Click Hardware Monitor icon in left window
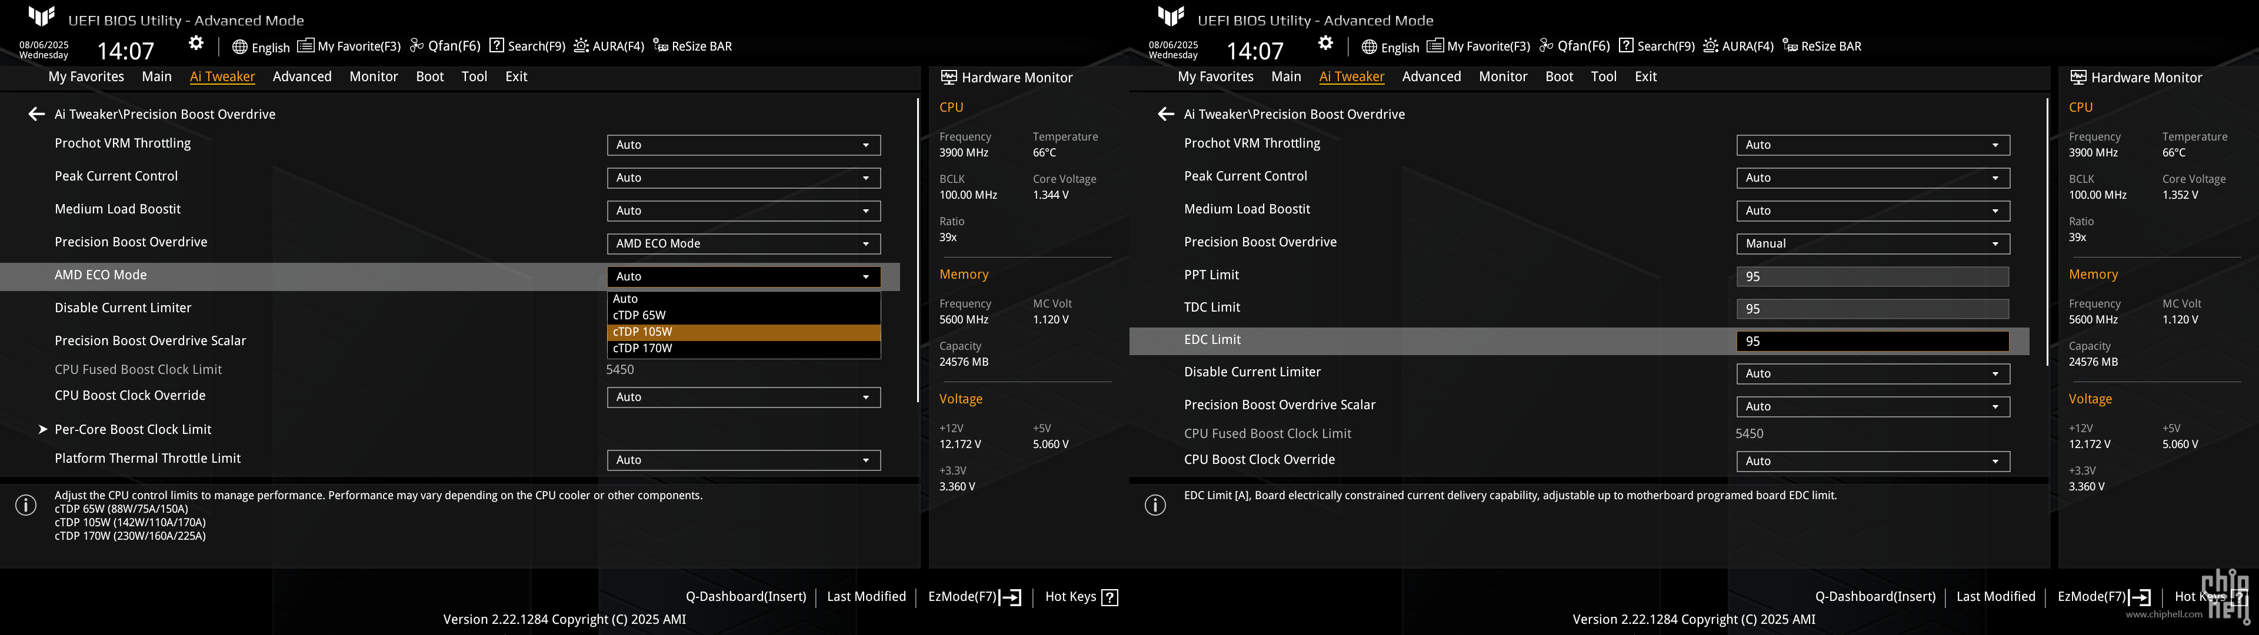Image resolution: width=2259 pixels, height=635 pixels. tap(949, 77)
